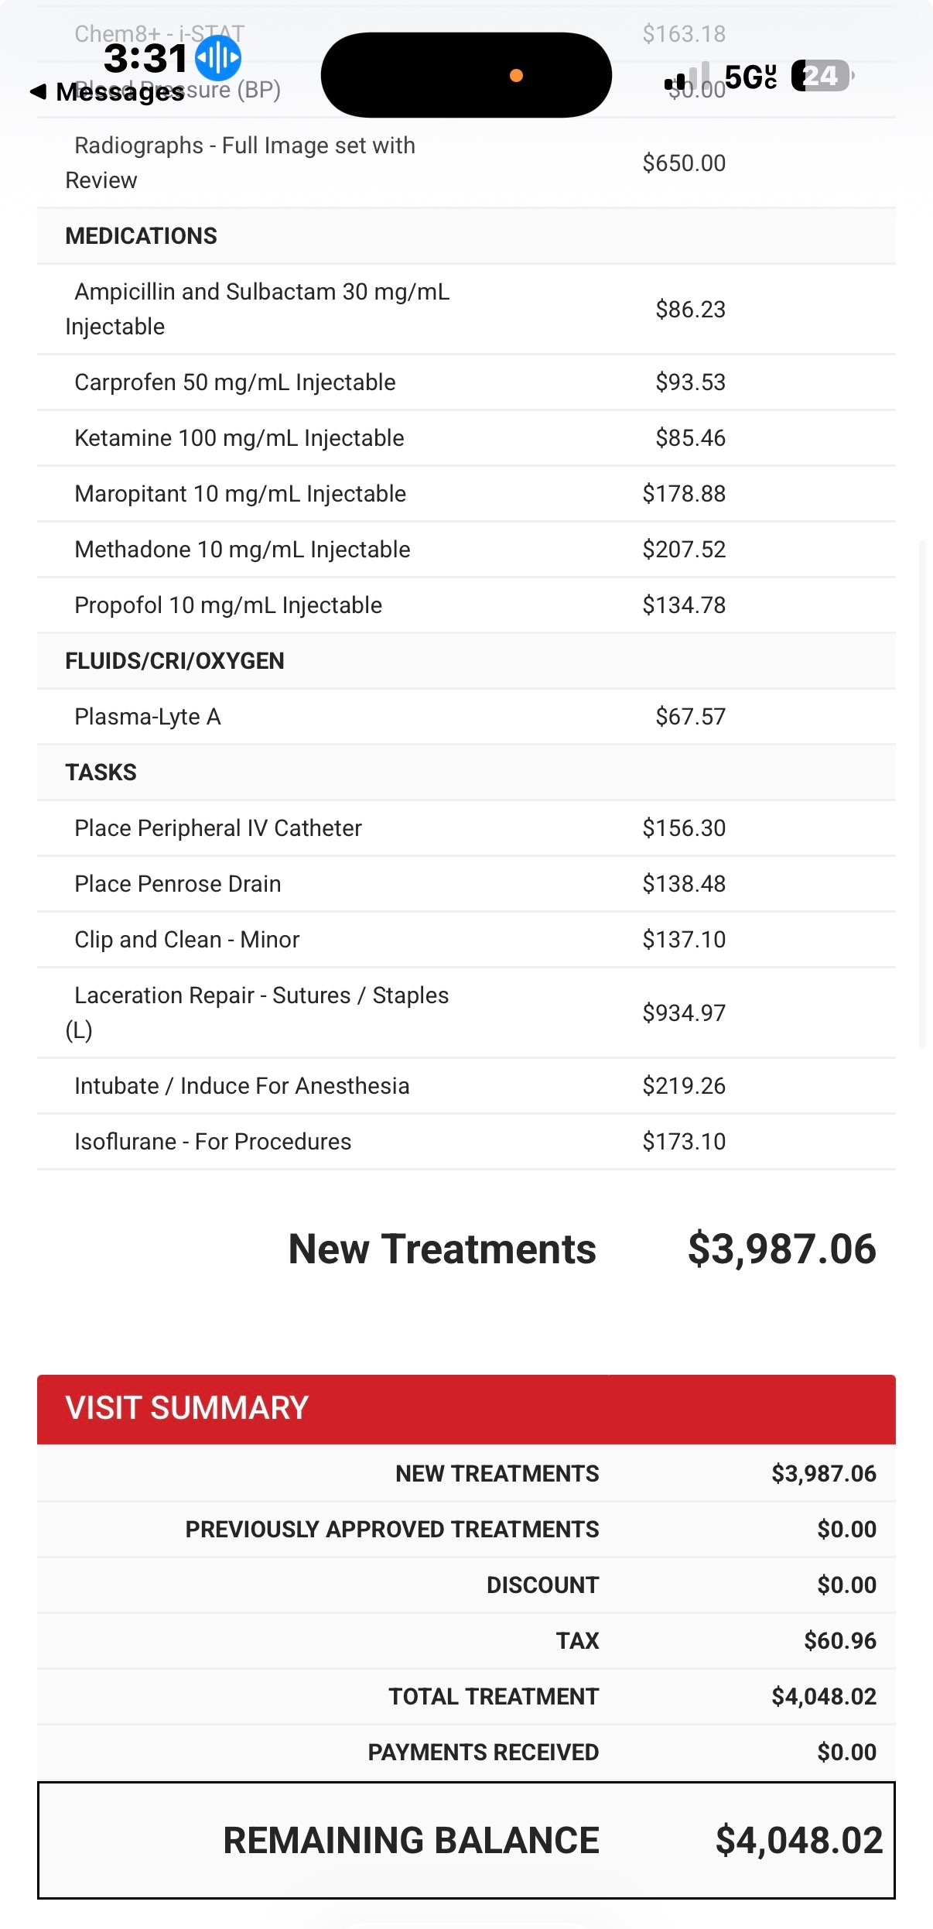
Task: Tap the battery indicator showing 24
Action: pyautogui.click(x=822, y=76)
